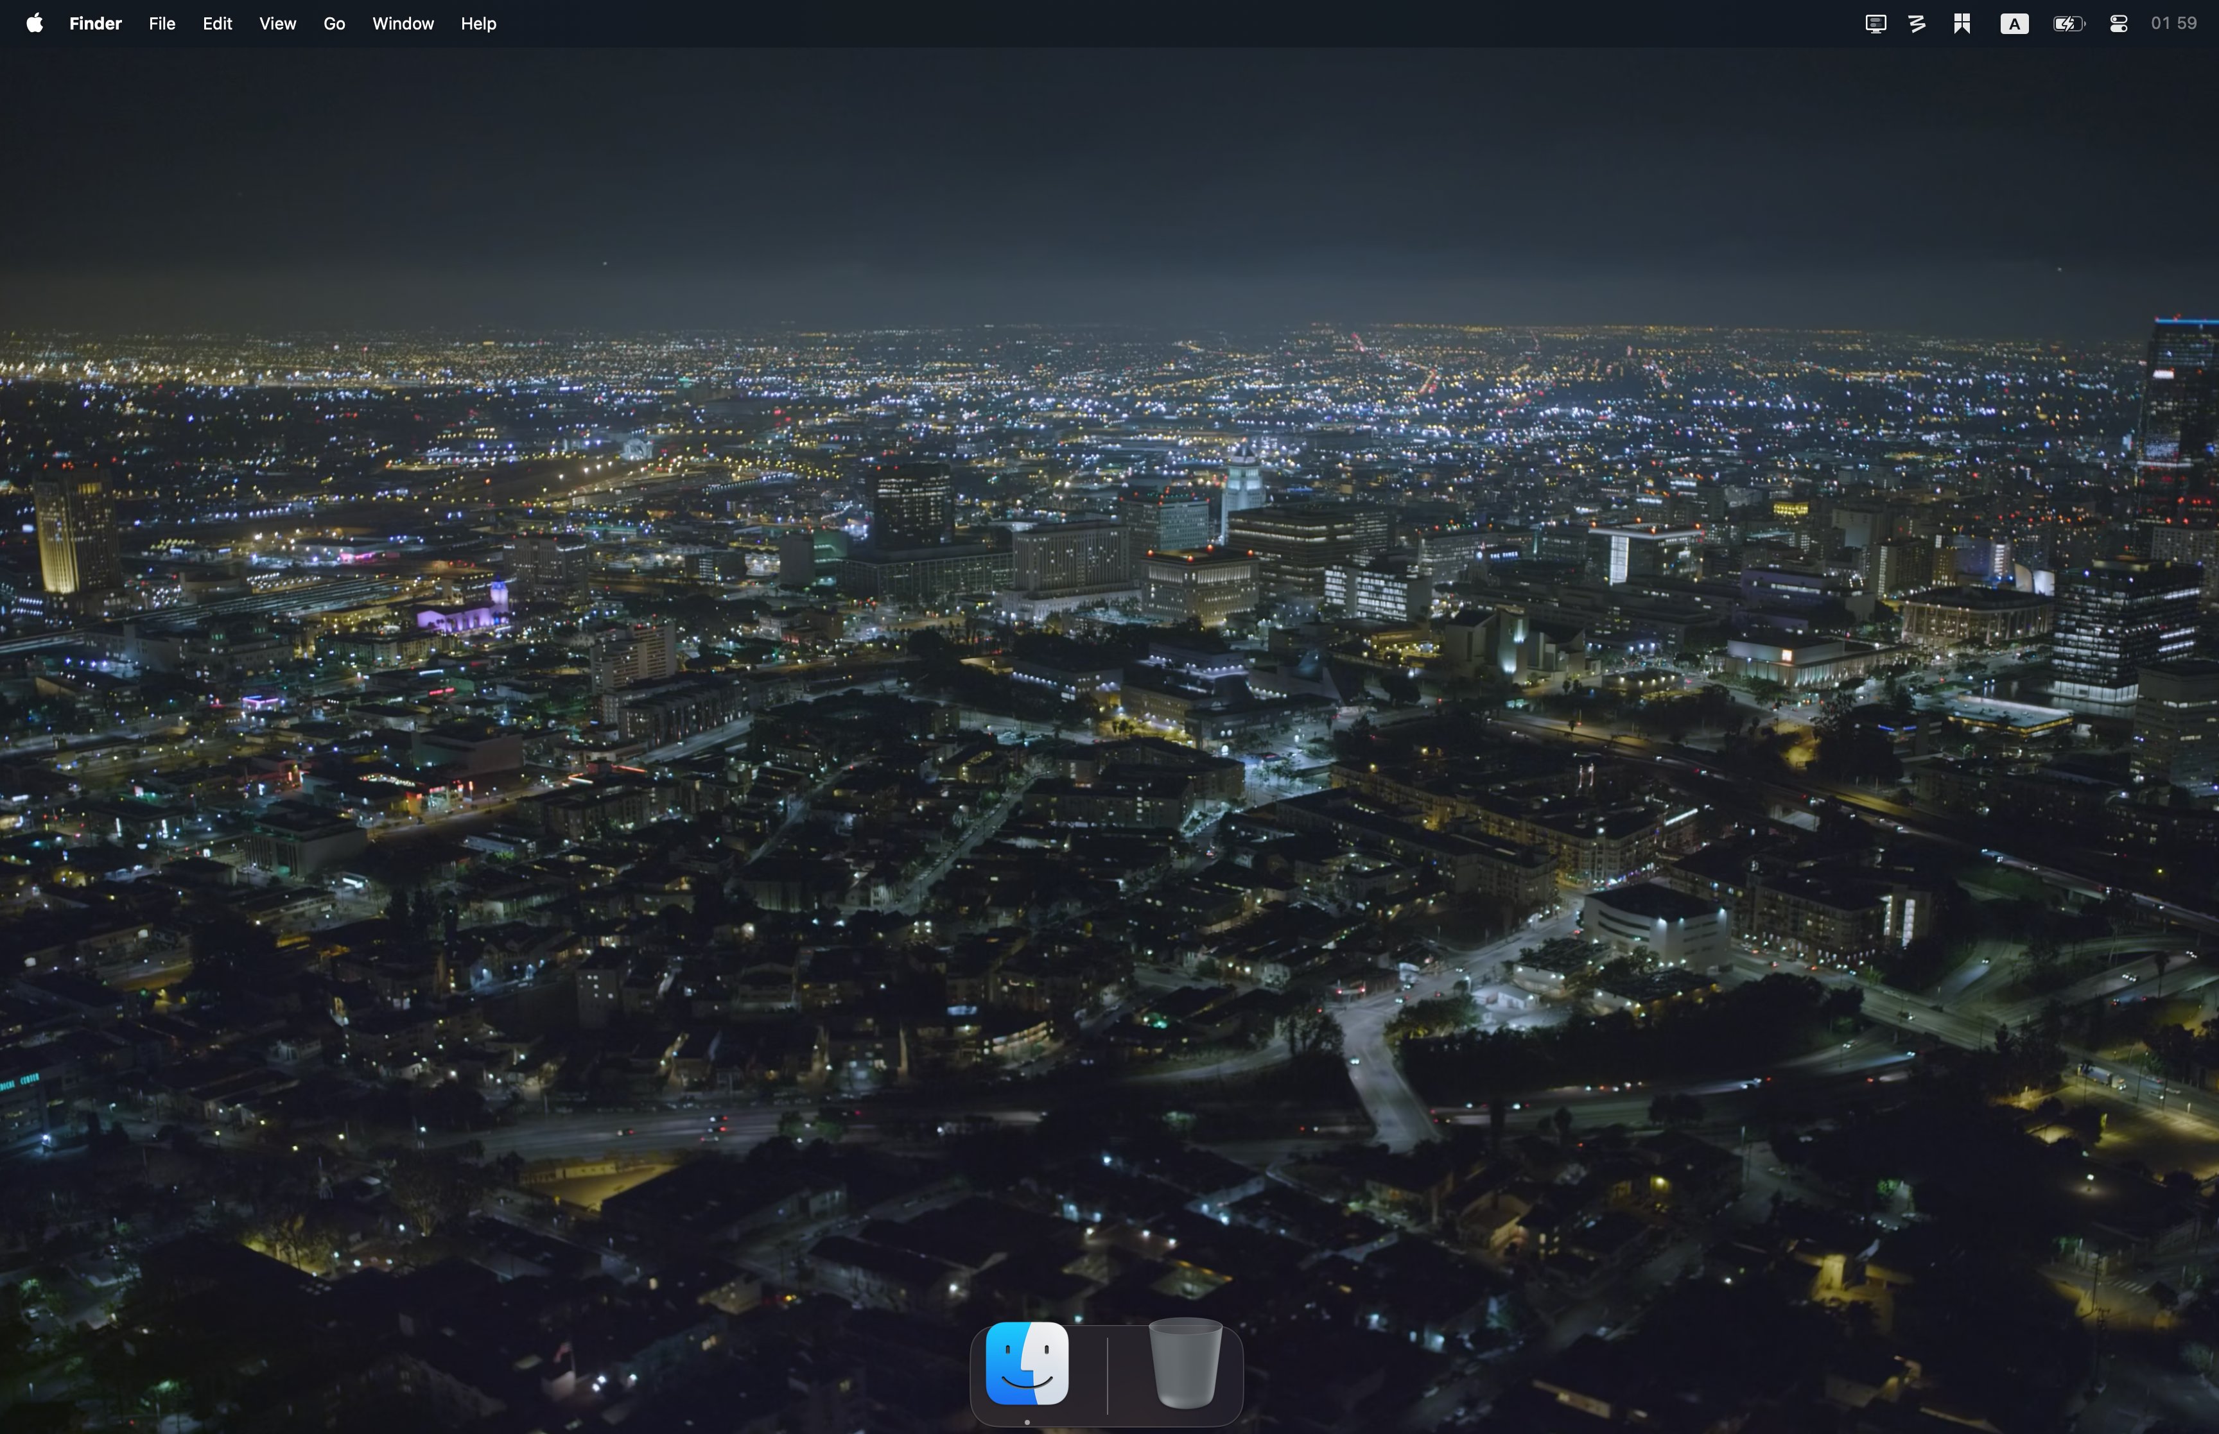
Task: Open Control Center toggle icon
Action: coord(2118,23)
